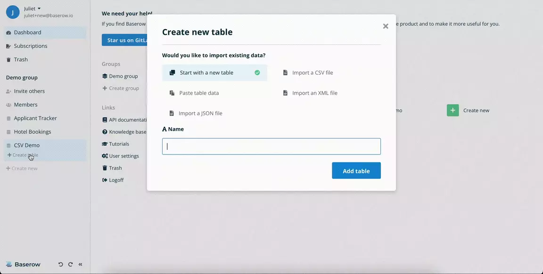Screen dimensions: 543x274
Task: Expand the Hotel Bookings database
Action: point(32,132)
